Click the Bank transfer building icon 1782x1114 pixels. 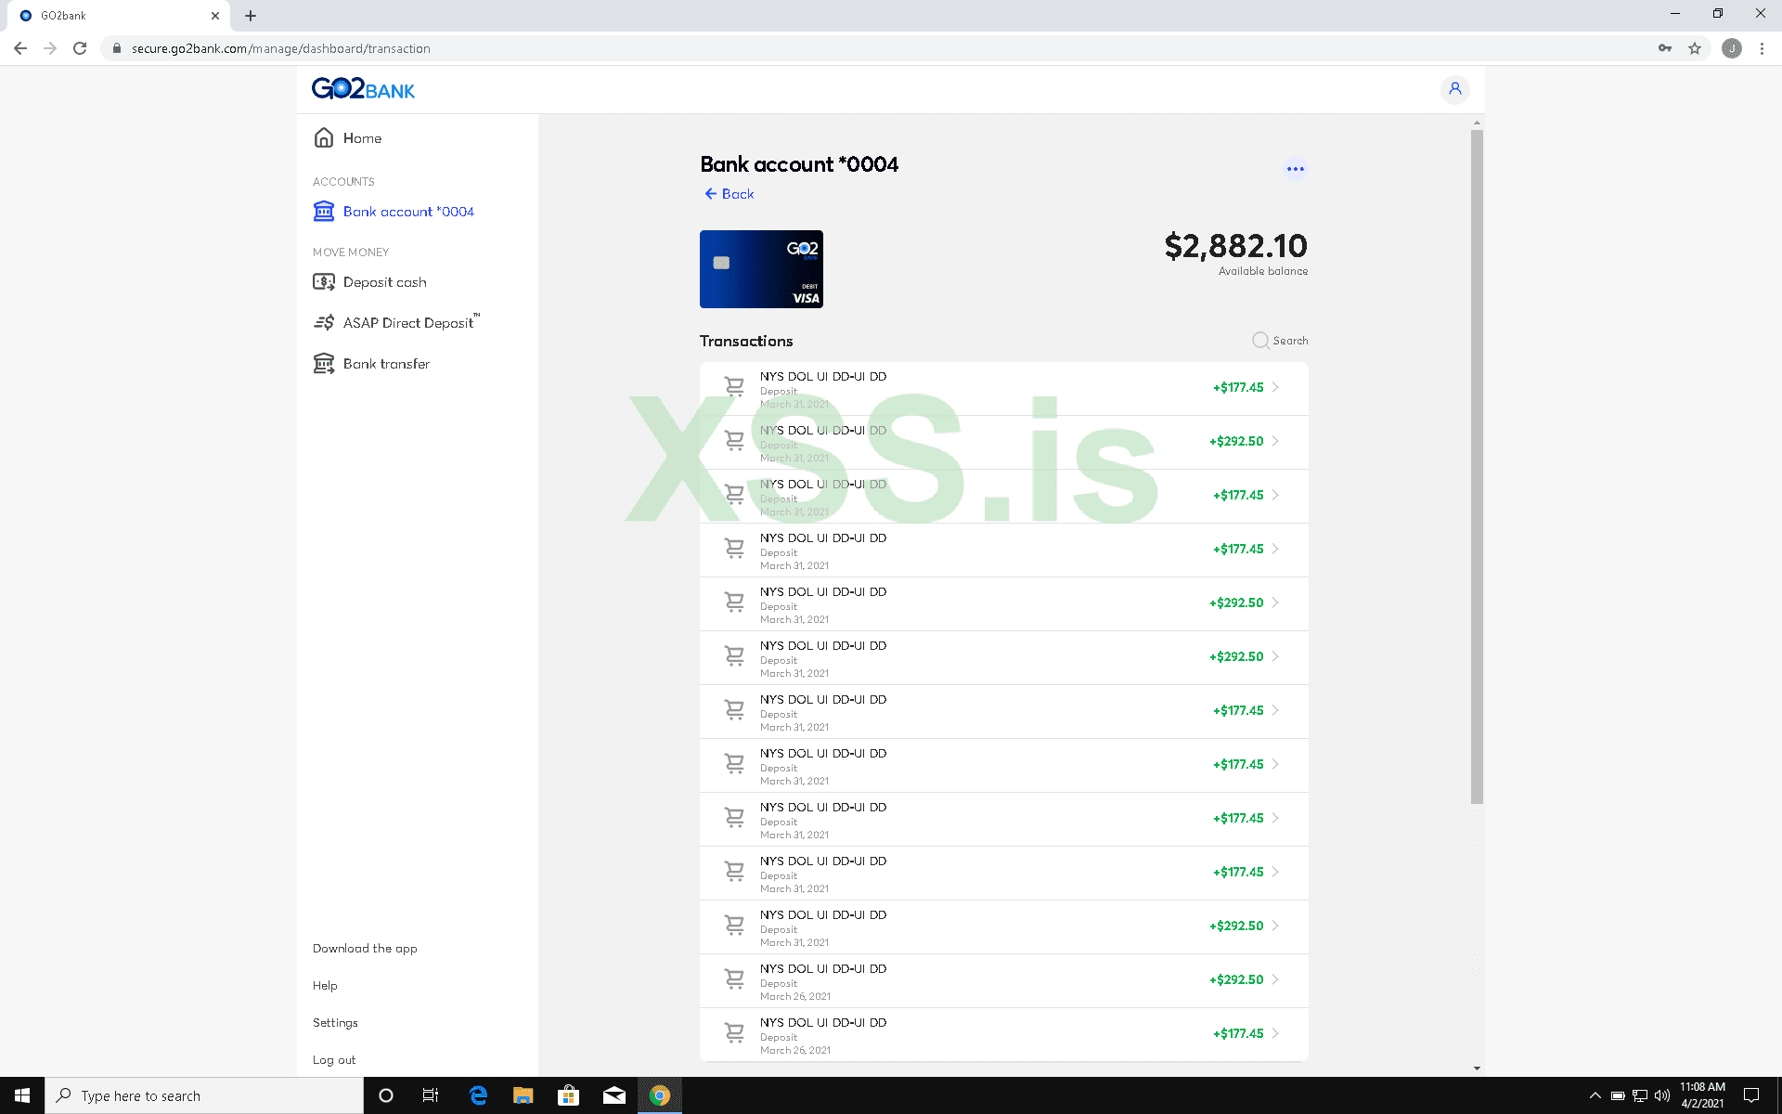[323, 364]
